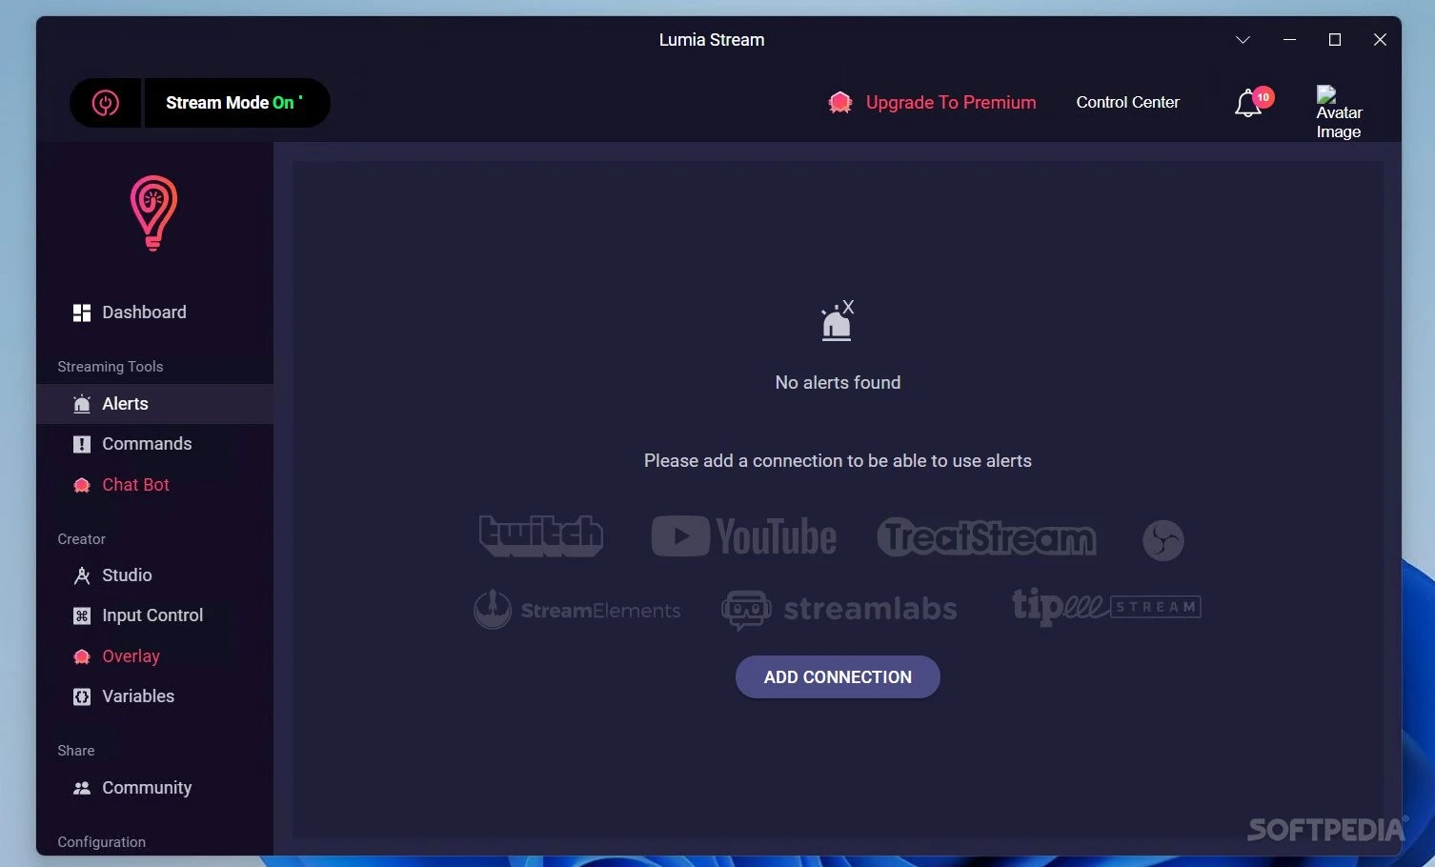Screen dimensions: 1435x867
Task: Click the Commands exclamation icon
Action: 82,445
